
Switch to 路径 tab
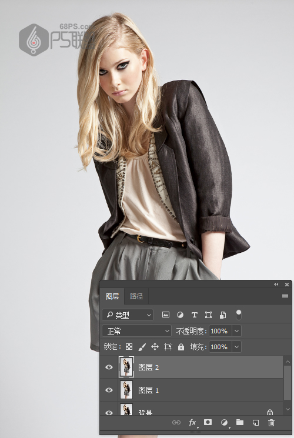point(136,296)
